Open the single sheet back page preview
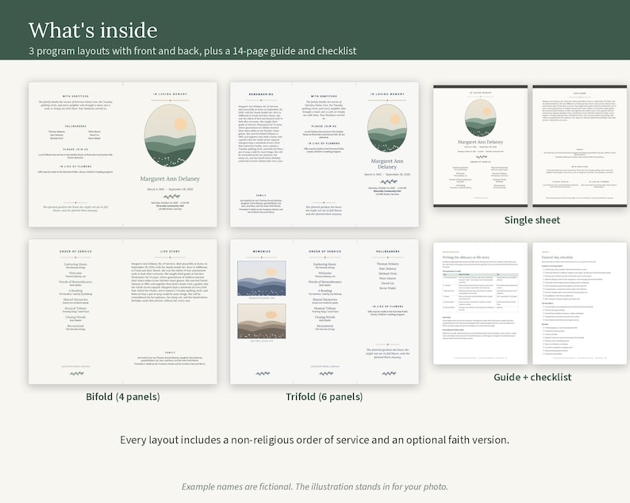630x503 pixels. (x=579, y=146)
